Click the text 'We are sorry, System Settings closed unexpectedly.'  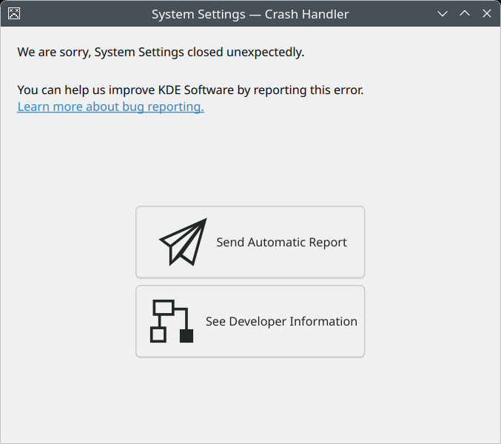pos(161,52)
